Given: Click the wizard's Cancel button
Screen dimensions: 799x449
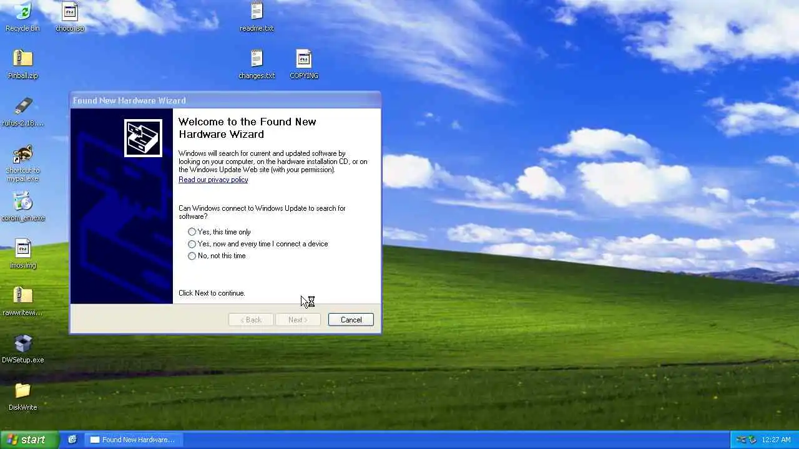Looking at the screenshot, I should click(351, 320).
